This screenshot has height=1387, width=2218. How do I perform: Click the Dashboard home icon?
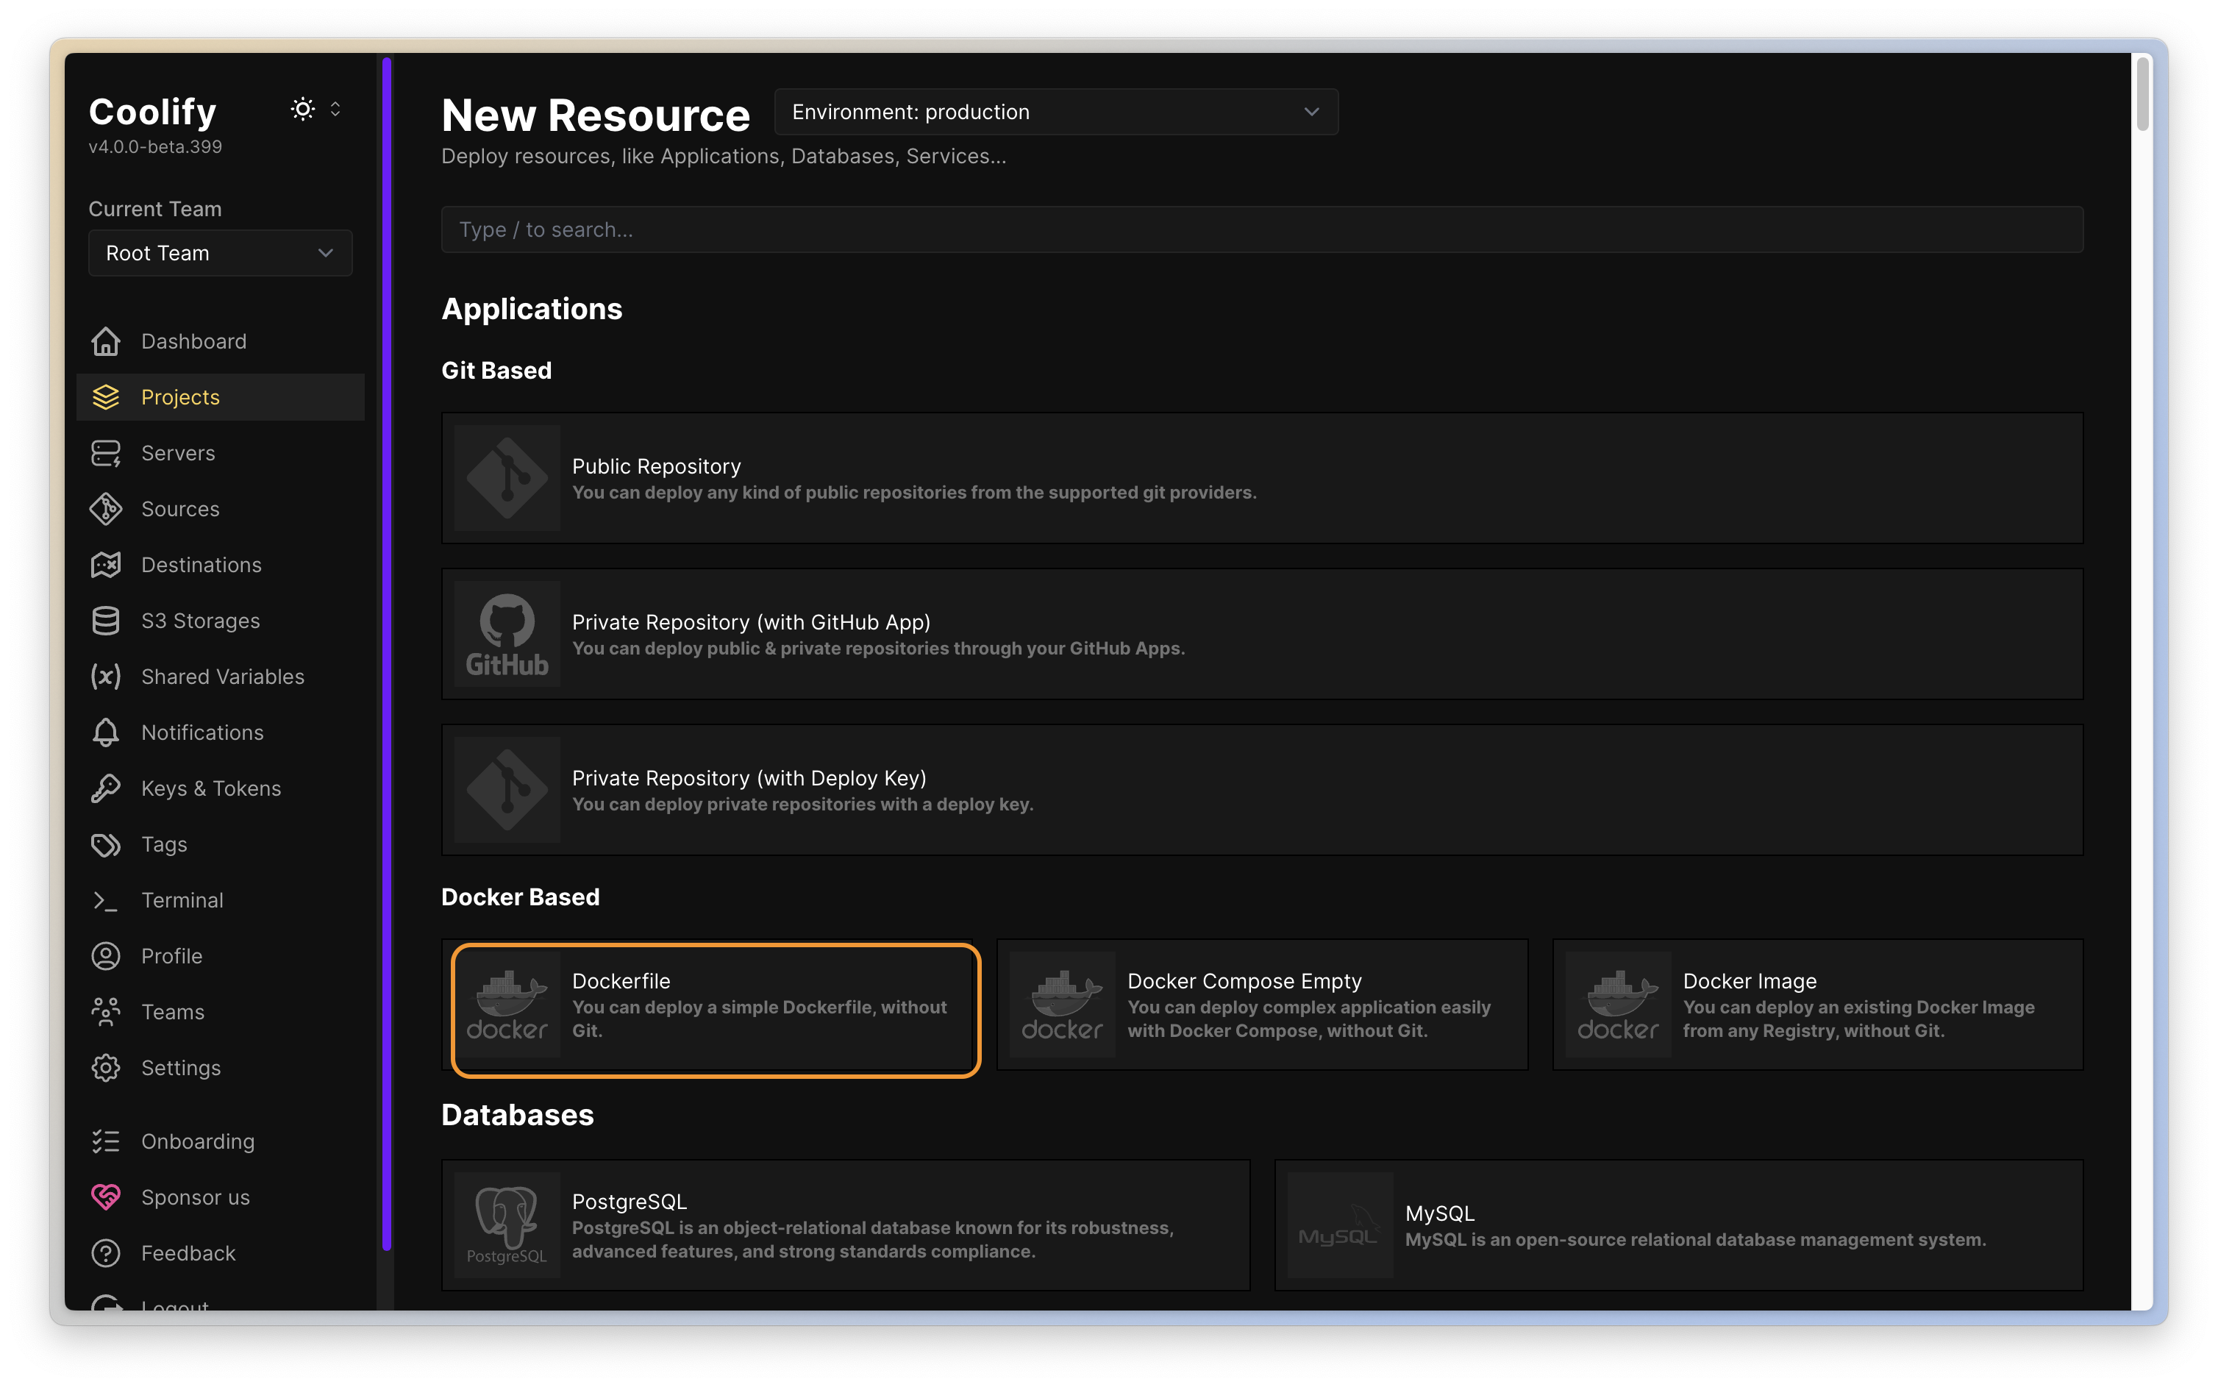(x=105, y=341)
